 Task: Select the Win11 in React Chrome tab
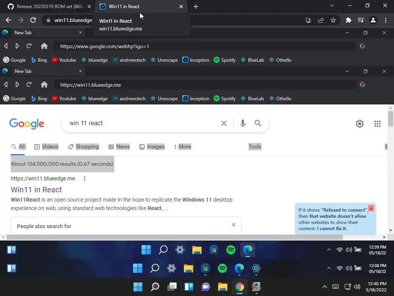coord(141,7)
